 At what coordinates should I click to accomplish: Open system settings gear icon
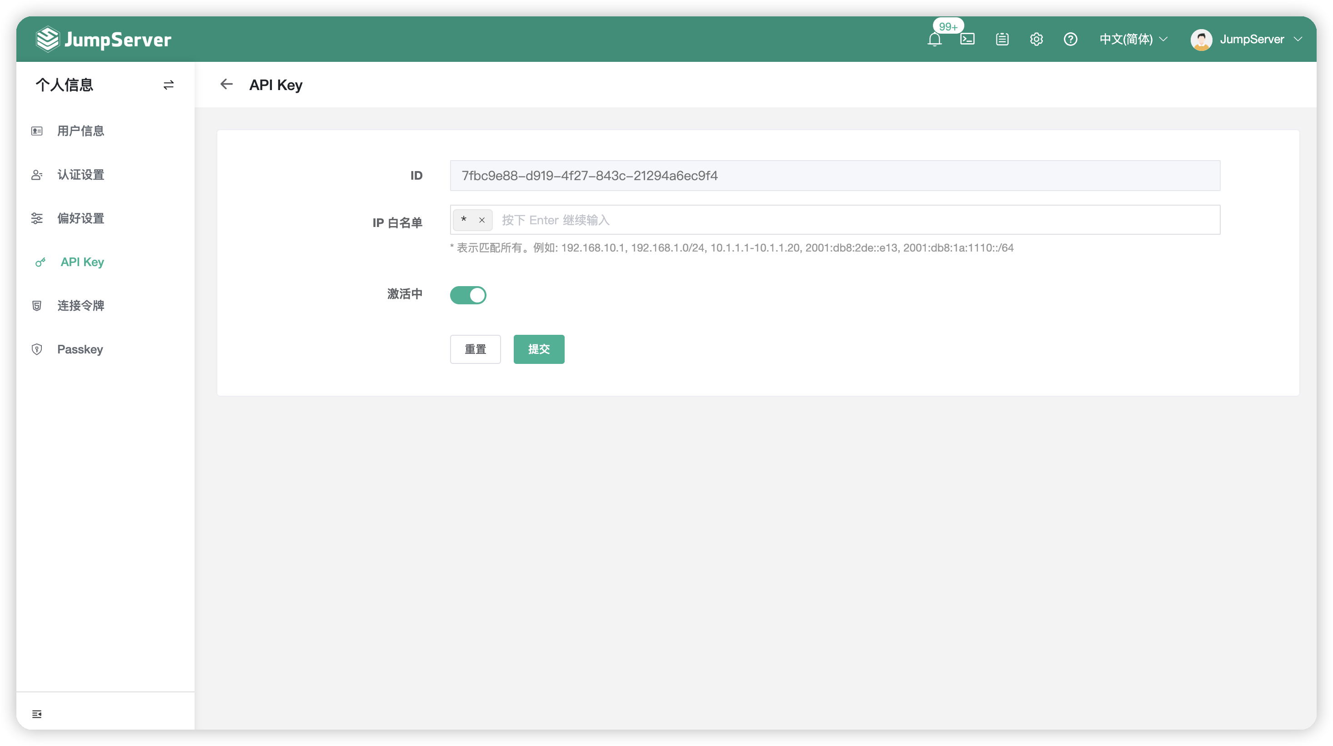(1037, 39)
